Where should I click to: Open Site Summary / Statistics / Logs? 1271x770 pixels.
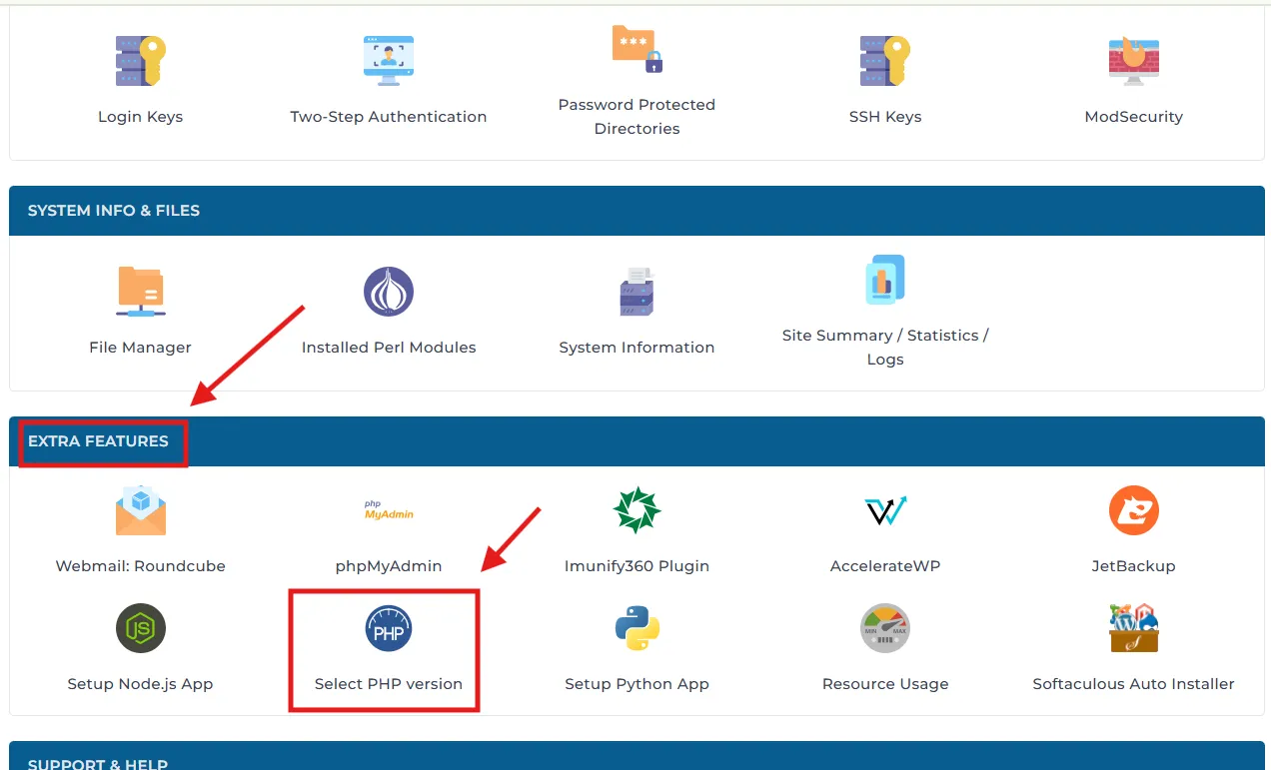point(884,282)
